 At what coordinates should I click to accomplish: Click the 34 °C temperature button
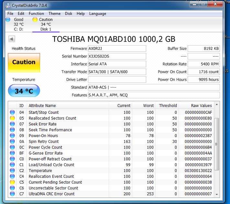[24, 91]
